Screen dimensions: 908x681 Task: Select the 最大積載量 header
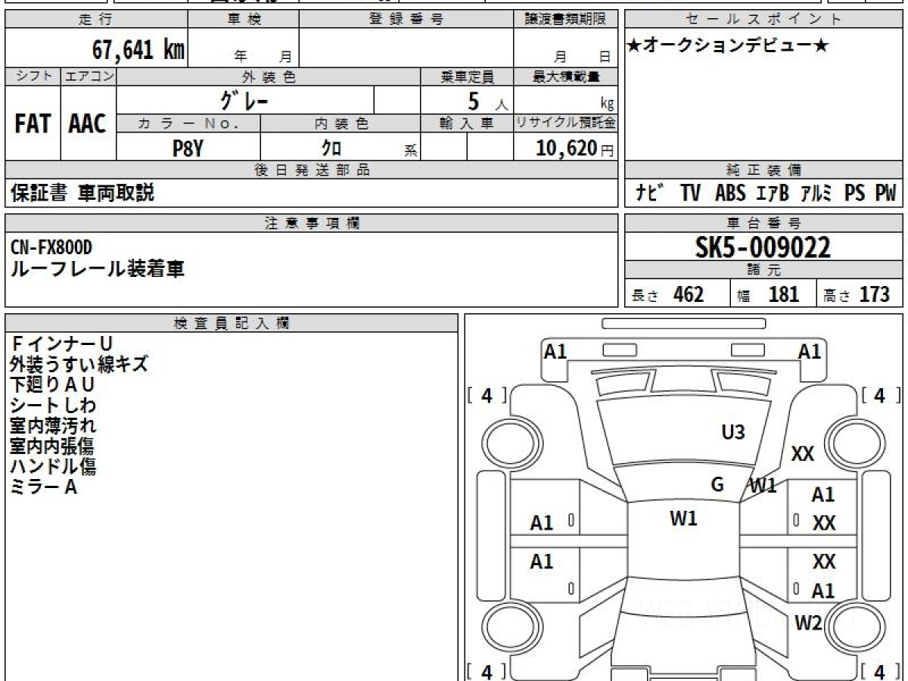[565, 76]
